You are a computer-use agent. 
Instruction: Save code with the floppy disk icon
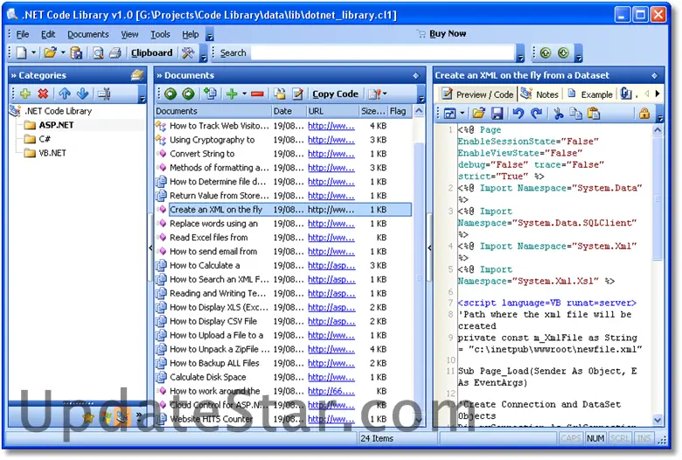click(498, 114)
